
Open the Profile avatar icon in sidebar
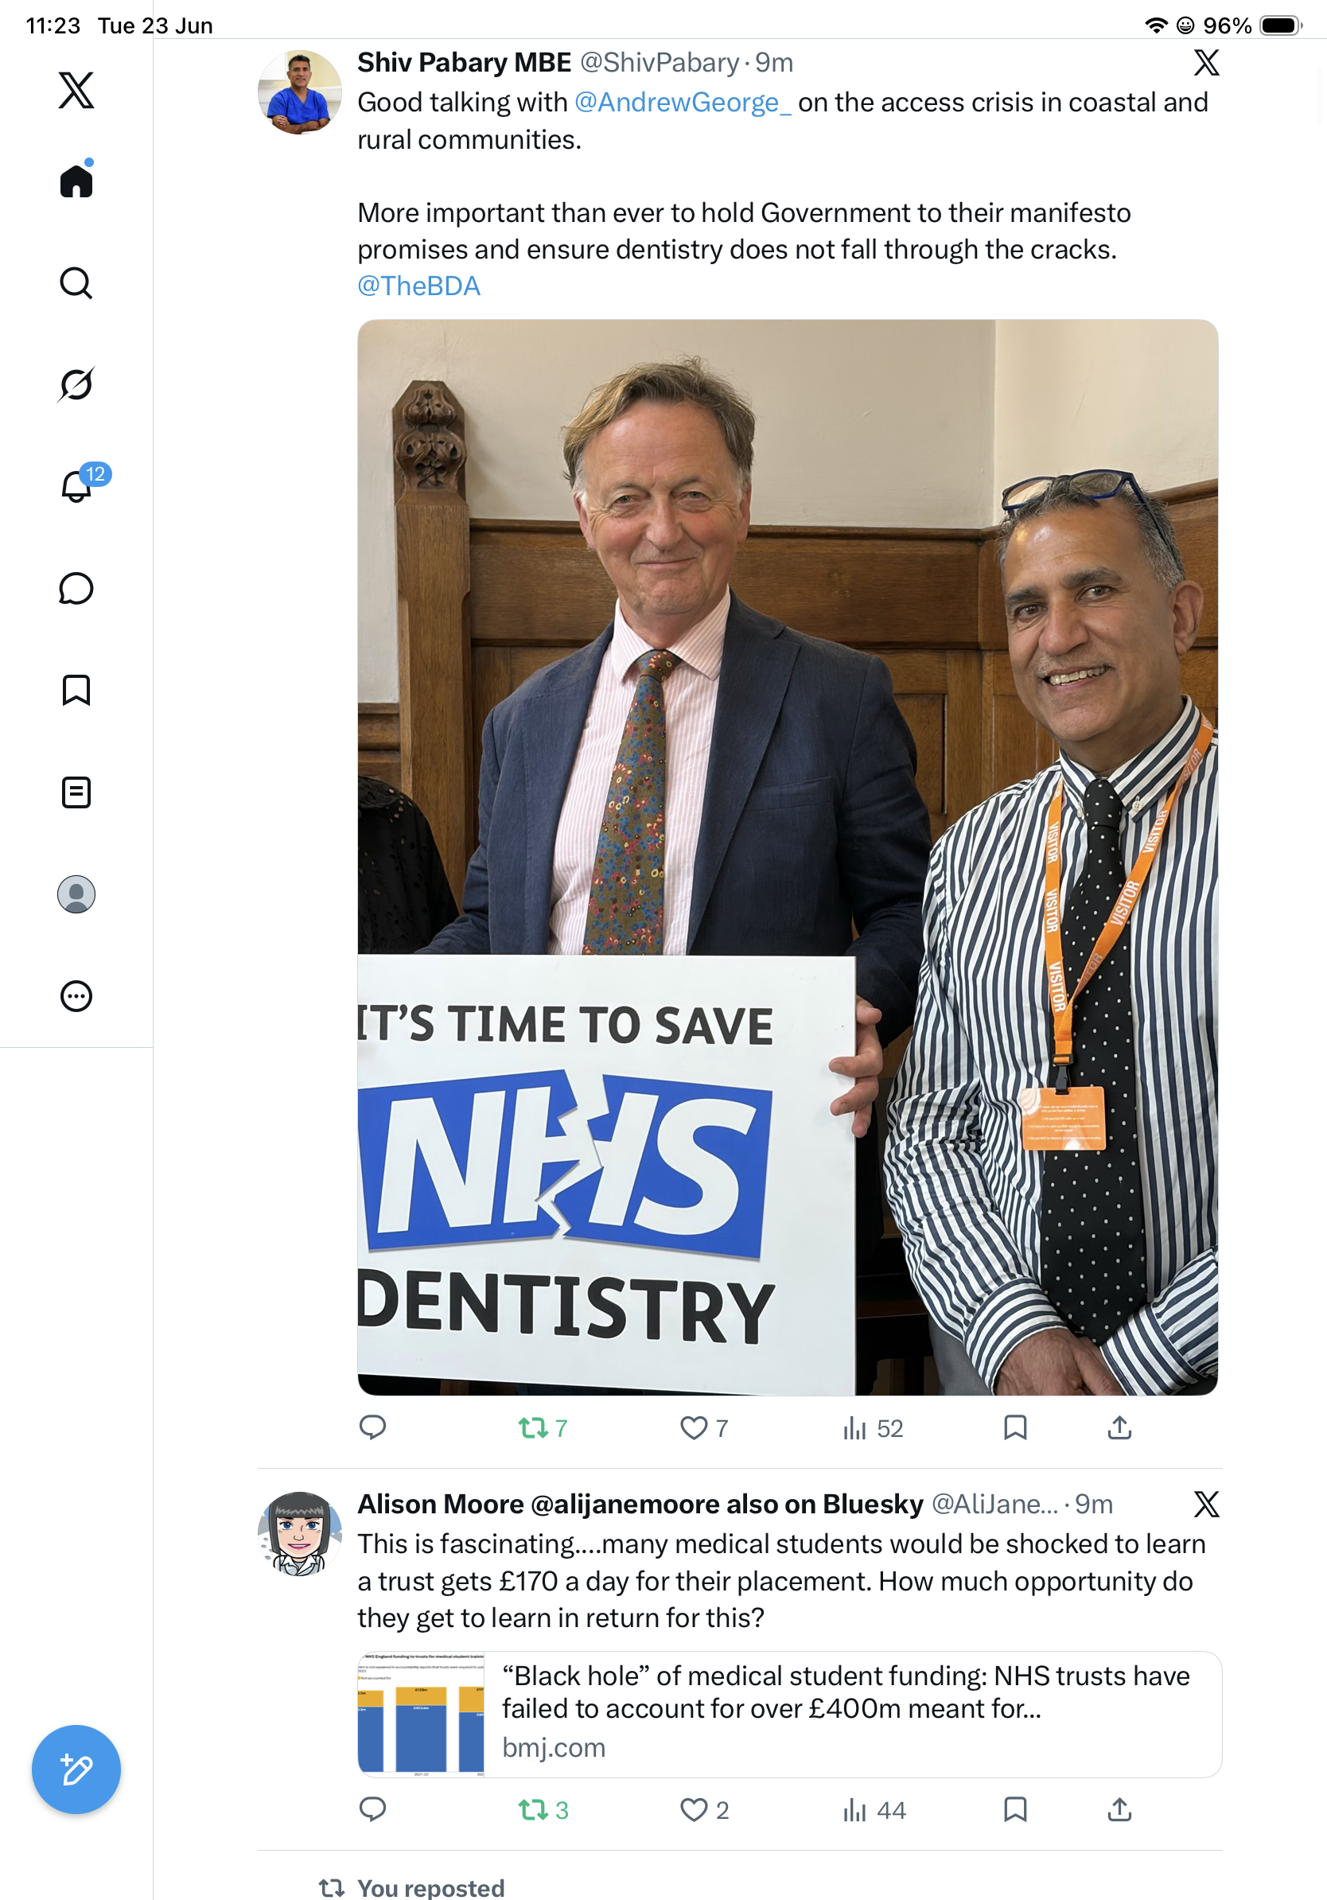tap(76, 894)
